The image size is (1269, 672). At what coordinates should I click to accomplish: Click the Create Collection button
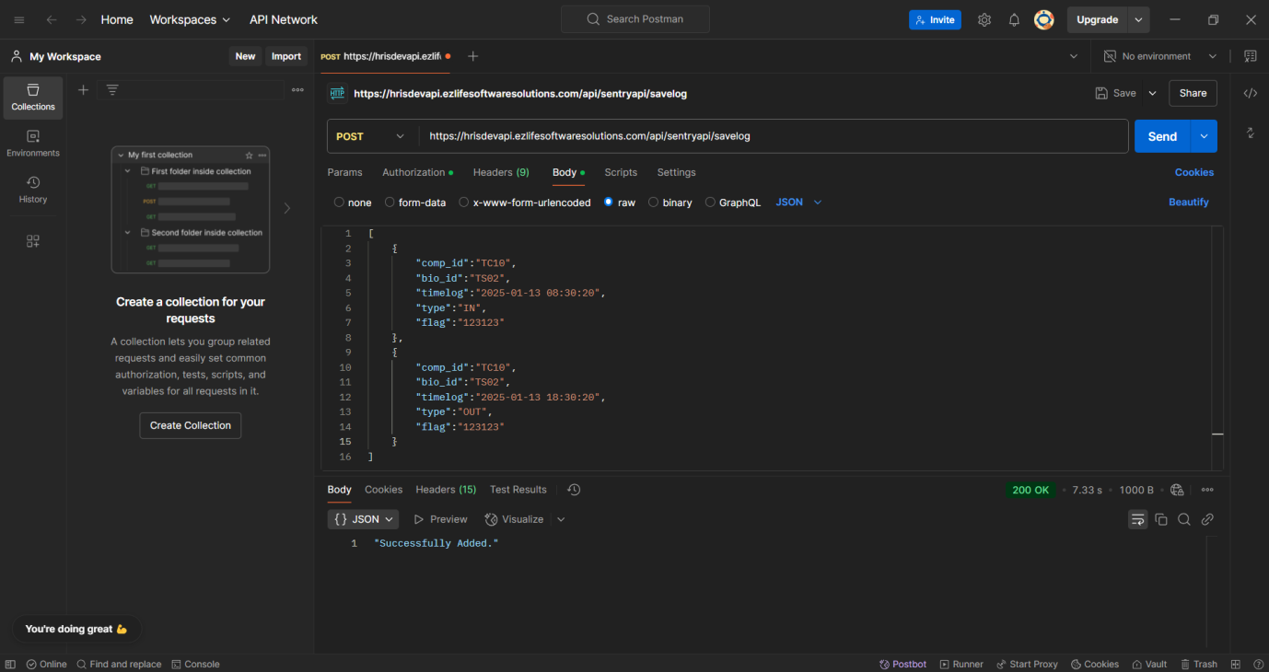coord(191,425)
